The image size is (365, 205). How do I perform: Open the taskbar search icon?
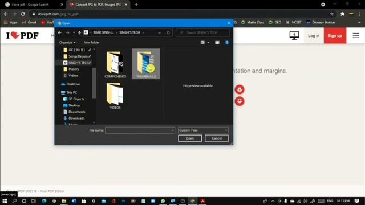pyautogui.click(x=14, y=201)
